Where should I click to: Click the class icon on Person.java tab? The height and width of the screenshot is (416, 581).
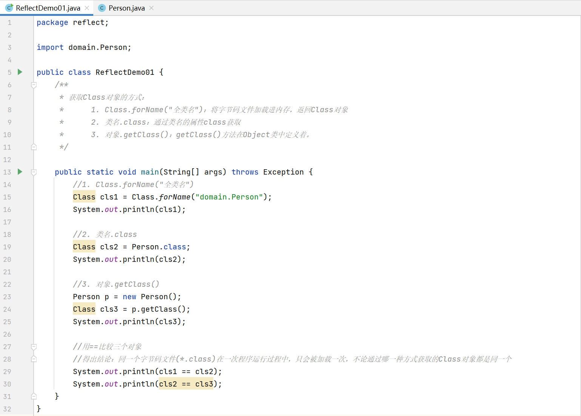click(x=102, y=8)
